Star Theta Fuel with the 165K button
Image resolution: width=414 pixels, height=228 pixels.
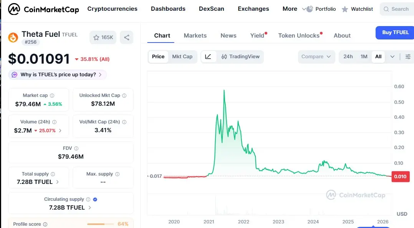[x=103, y=38]
